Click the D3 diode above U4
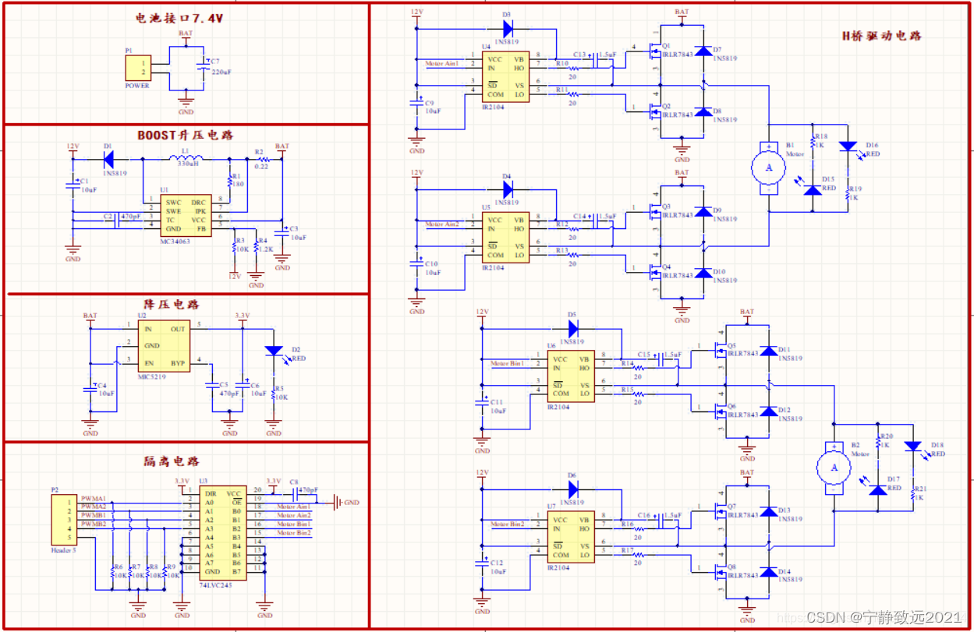The width and height of the screenshot is (974, 632). click(508, 30)
